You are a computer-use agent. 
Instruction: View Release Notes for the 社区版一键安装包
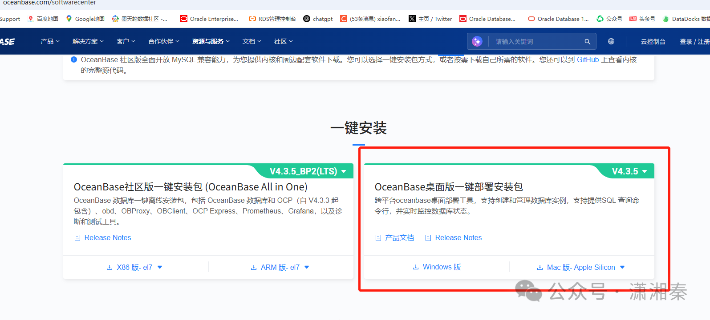pos(103,237)
